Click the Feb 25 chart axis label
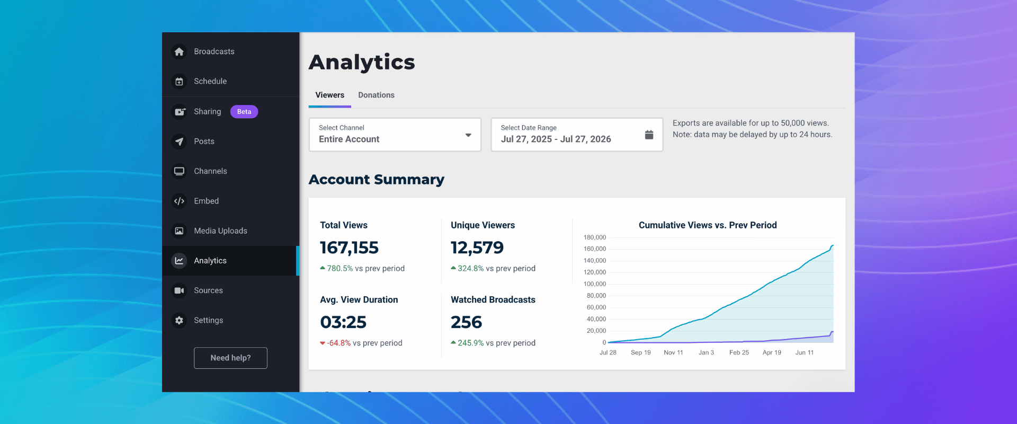The image size is (1017, 424). tap(739, 352)
